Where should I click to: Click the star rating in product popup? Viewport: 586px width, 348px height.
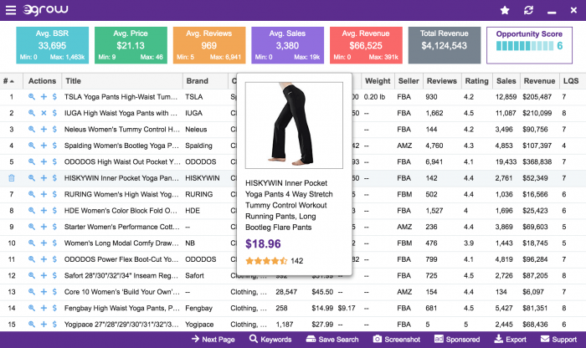(x=266, y=261)
